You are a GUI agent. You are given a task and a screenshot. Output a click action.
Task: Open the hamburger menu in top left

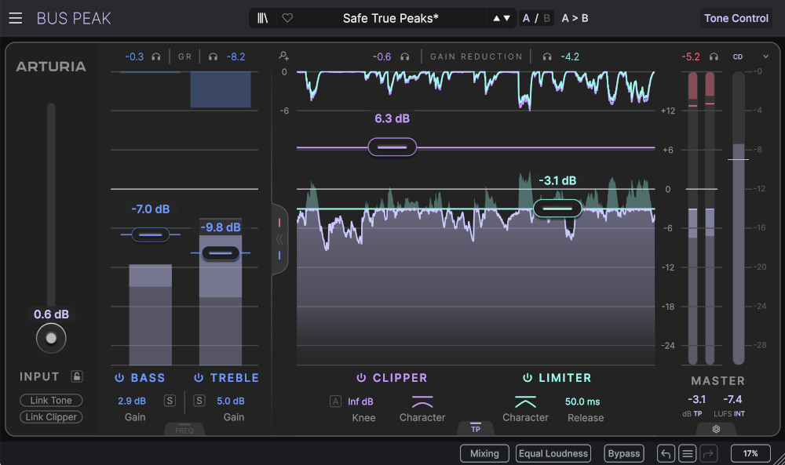coord(16,18)
